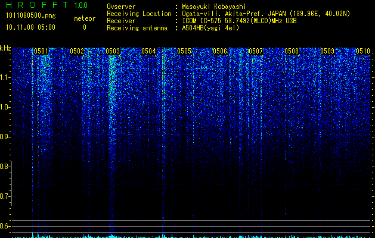The height and width of the screenshot is (238, 375).
Task: Click the meteor count value 0
Action: (85, 27)
